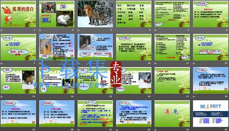Viewport: 229px width, 131px height.
Task: Select slide 9 with blue sky background
Action: tap(95, 47)
